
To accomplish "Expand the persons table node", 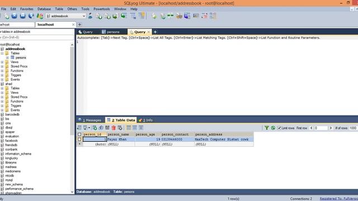I will (7, 58).
